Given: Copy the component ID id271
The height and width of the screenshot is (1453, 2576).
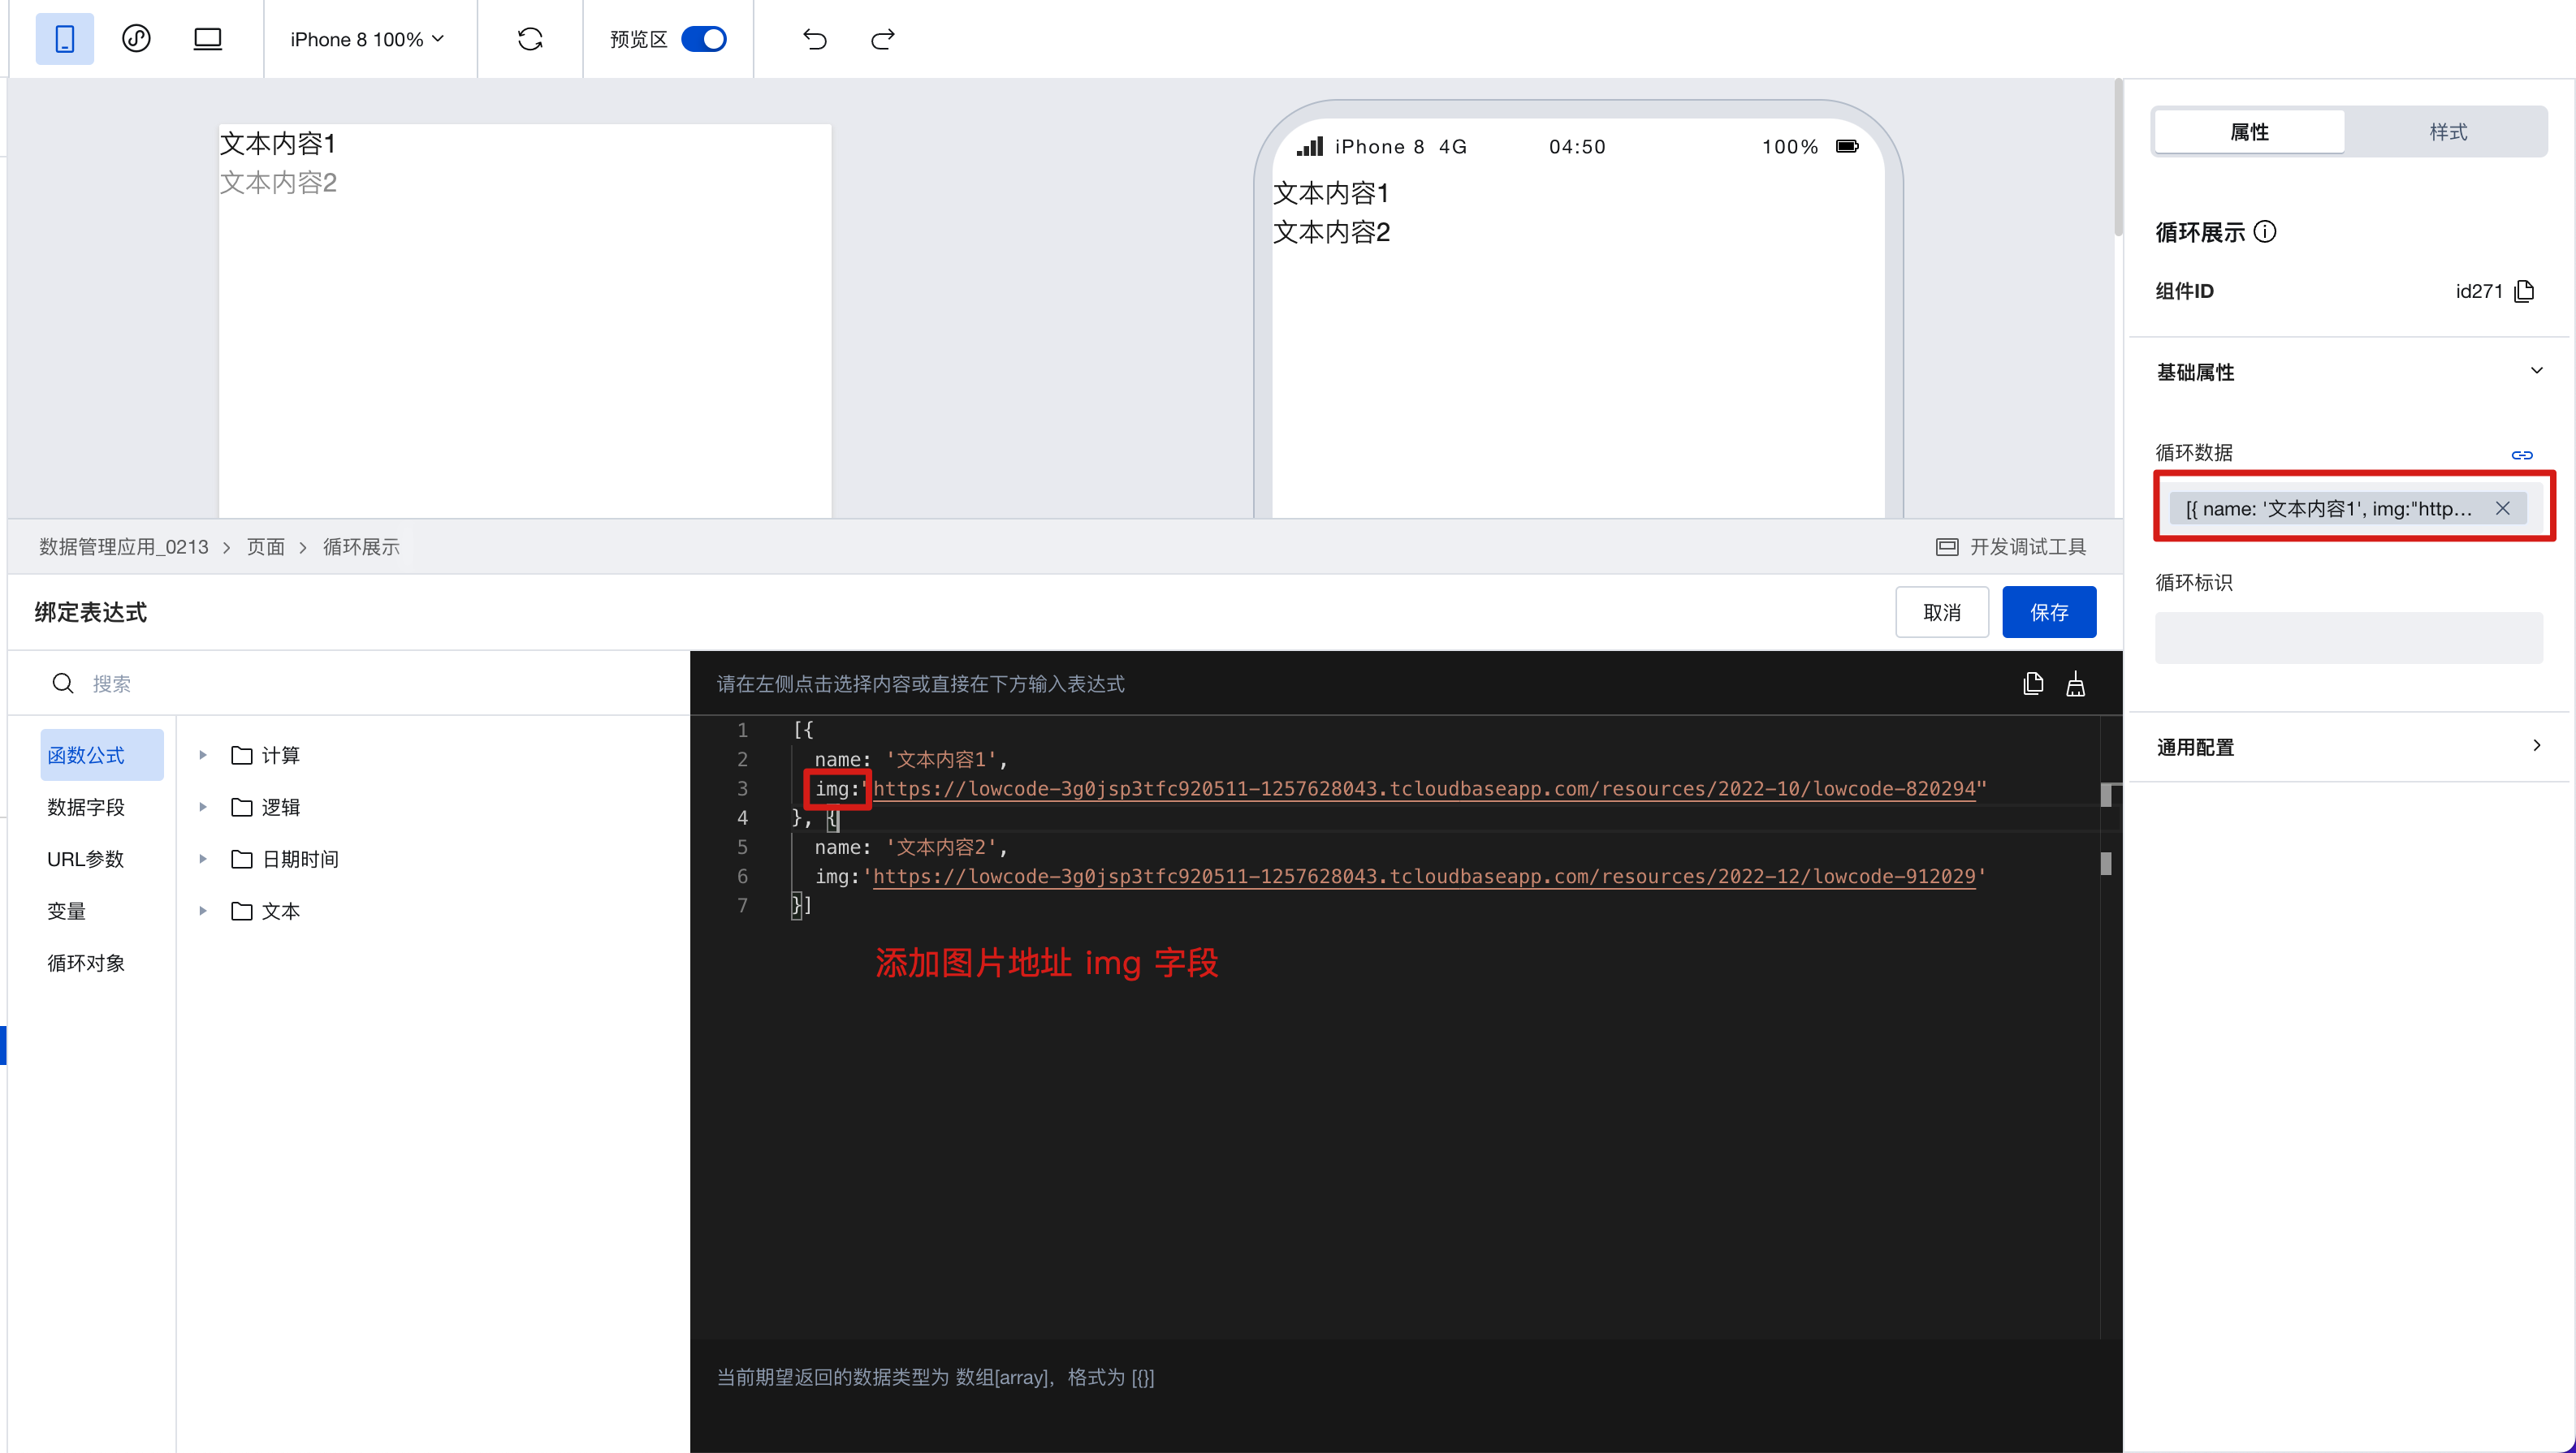Looking at the screenshot, I should [x=2524, y=291].
